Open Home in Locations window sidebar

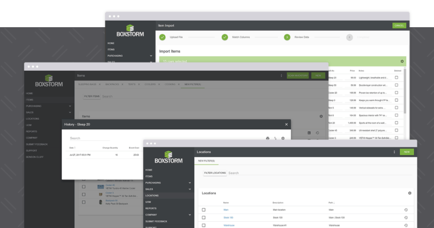tap(149, 170)
